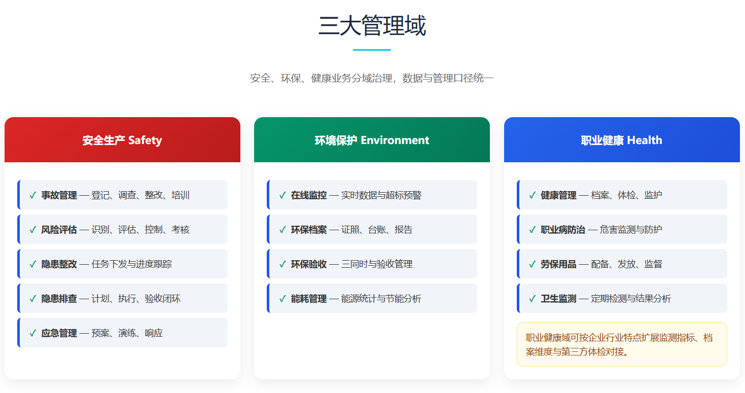Image resolution: width=745 pixels, height=393 pixels.
Task: Open the 隐患排查 list item
Action: point(123,299)
